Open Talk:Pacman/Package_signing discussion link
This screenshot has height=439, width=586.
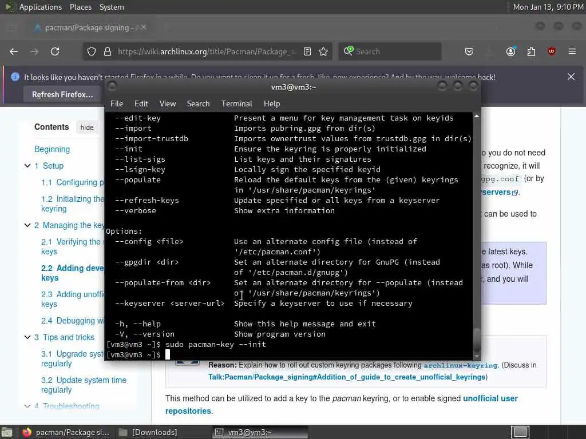click(347, 377)
